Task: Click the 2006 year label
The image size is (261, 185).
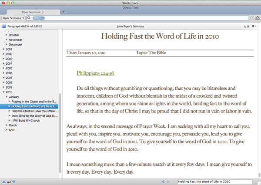Action: click(x=9, y=73)
